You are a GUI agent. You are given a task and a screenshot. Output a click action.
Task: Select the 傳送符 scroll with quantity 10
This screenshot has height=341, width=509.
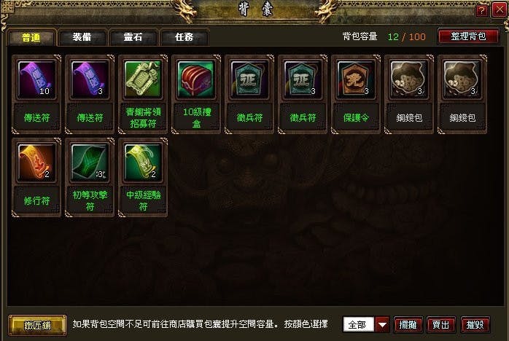coord(36,79)
